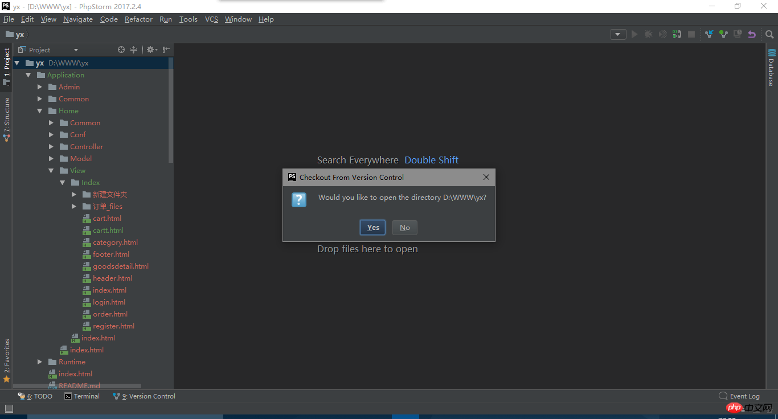Collapse the Application folder arrow
778x419 pixels.
(x=28, y=75)
